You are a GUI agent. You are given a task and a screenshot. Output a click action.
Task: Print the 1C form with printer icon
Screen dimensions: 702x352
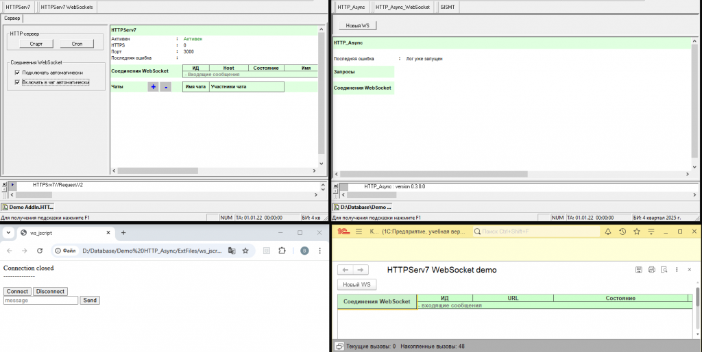click(651, 270)
